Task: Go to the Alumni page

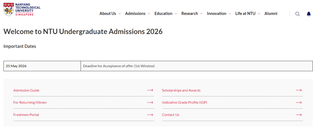Action: point(271,14)
